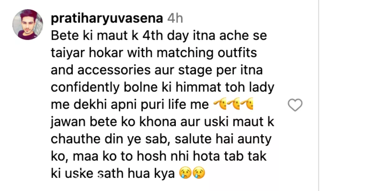Viewport: 373px width, 191px height.
Task: Click the vertical divider line beside the comment
Action: (x=319, y=95)
